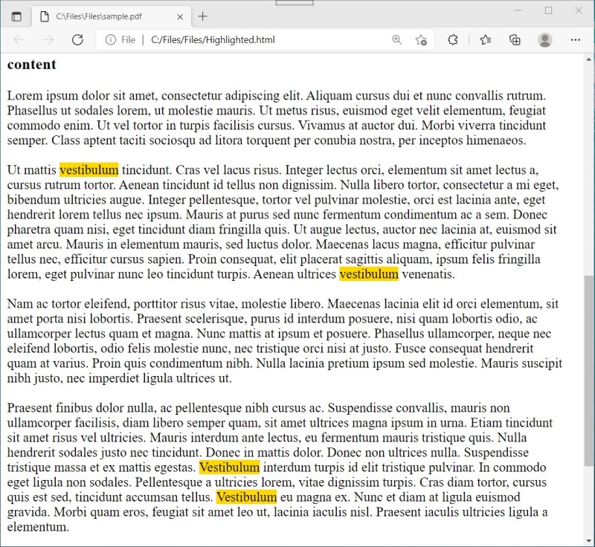Click the yellow-highlighted Vestibulum near page bottom
The image size is (595, 547).
246,496
